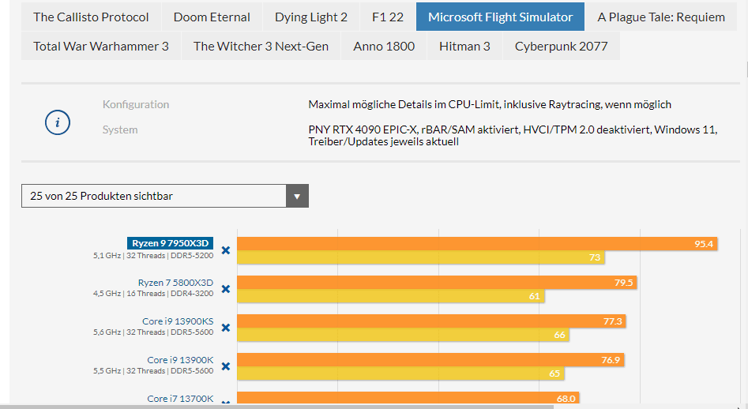748x409 pixels.
Task: Switch to A Plague Tale: Requiem tab
Action: point(661,17)
